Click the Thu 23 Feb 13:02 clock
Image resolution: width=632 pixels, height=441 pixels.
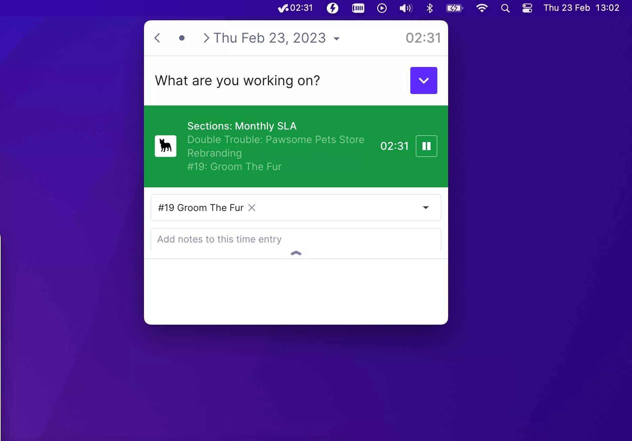(581, 8)
